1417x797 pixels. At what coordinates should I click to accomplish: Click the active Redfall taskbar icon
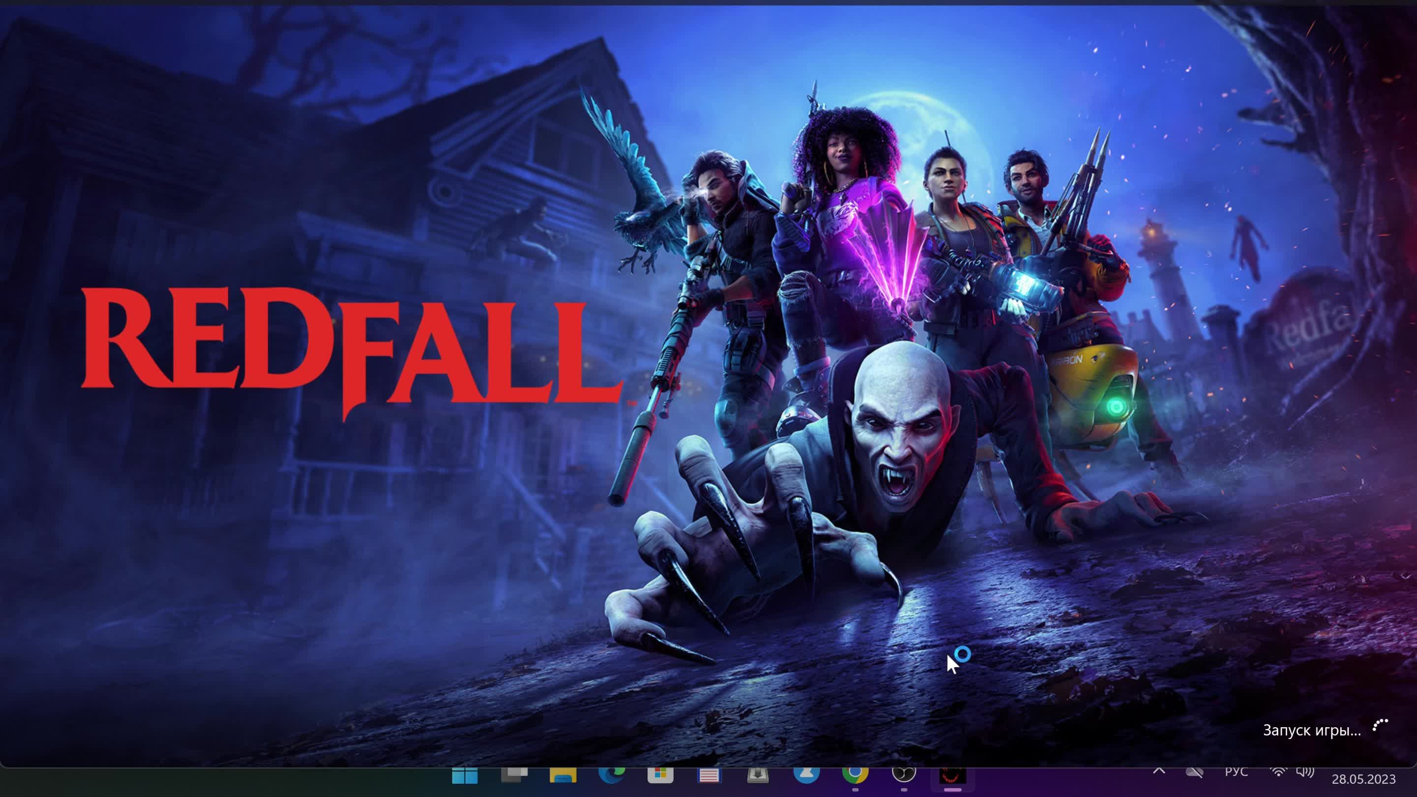[x=953, y=775]
